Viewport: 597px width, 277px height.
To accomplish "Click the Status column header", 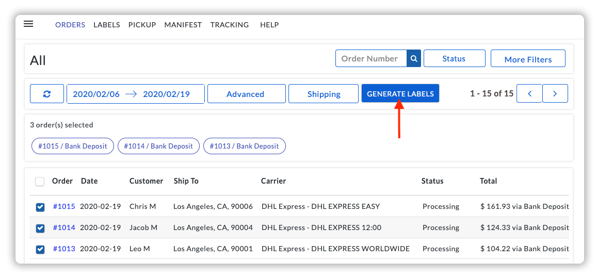I will [432, 181].
